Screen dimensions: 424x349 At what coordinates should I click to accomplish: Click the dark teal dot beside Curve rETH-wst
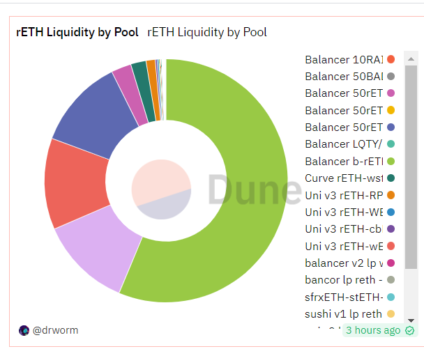[x=391, y=178]
